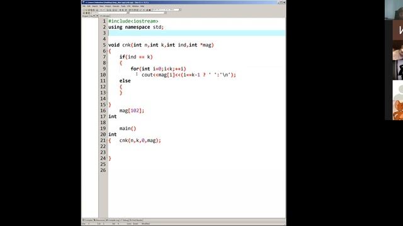Open the Execute menu
The width and height of the screenshot is (403, 226).
[x=116, y=6]
